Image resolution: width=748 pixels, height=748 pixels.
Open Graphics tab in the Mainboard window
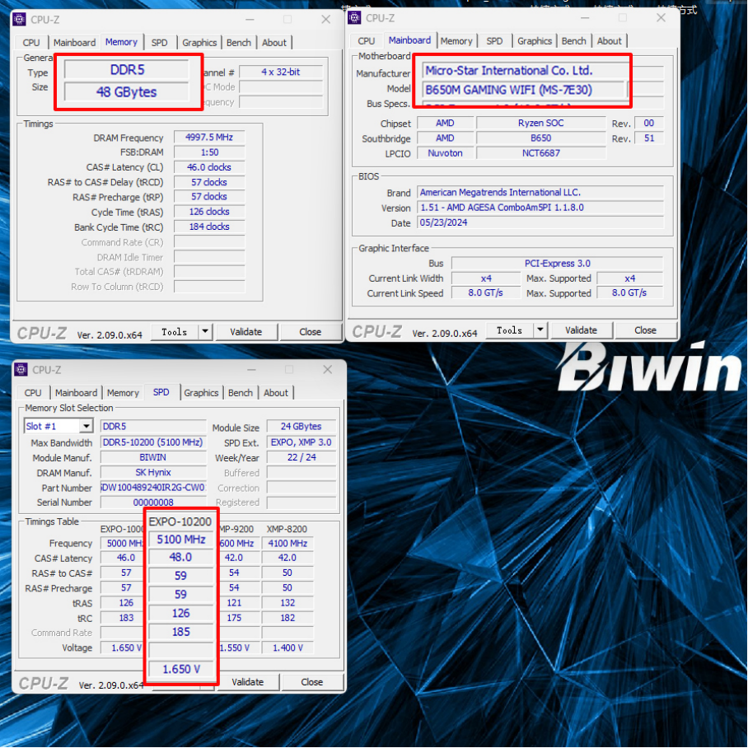[x=535, y=41]
